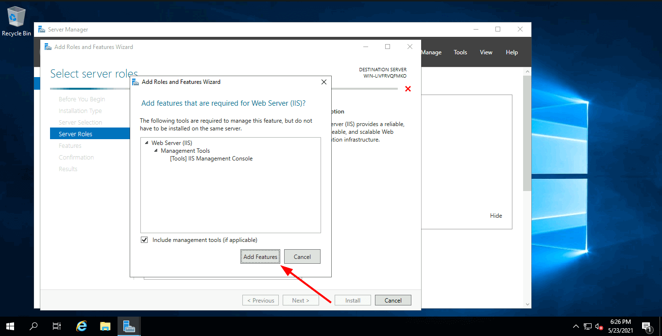662x336 pixels.
Task: Click the taskbar clock showing 6:26 PM
Action: [620, 326]
